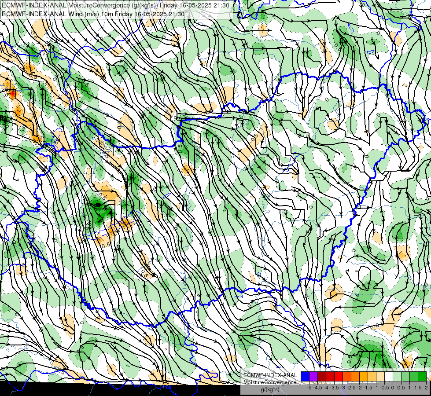
Task: Click the legend tick label '-3.5'
Action: tap(335, 388)
